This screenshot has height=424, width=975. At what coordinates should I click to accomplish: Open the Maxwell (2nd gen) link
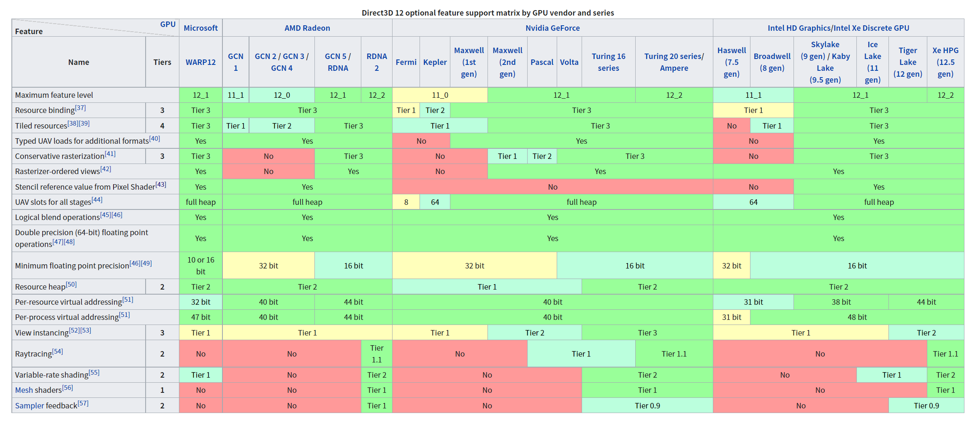[507, 62]
